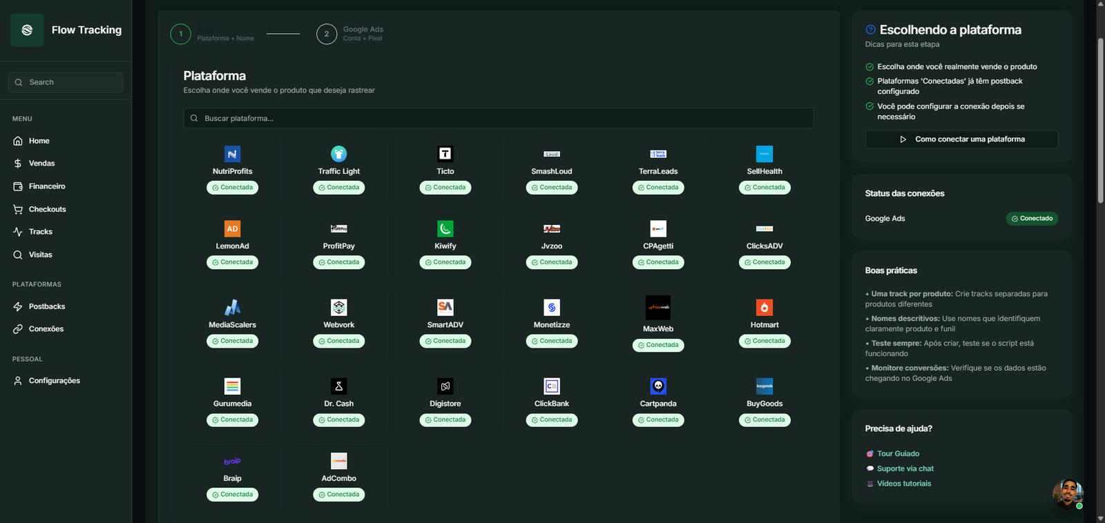Image resolution: width=1105 pixels, height=523 pixels.
Task: Pick the Ticto platform logo
Action: click(445, 154)
